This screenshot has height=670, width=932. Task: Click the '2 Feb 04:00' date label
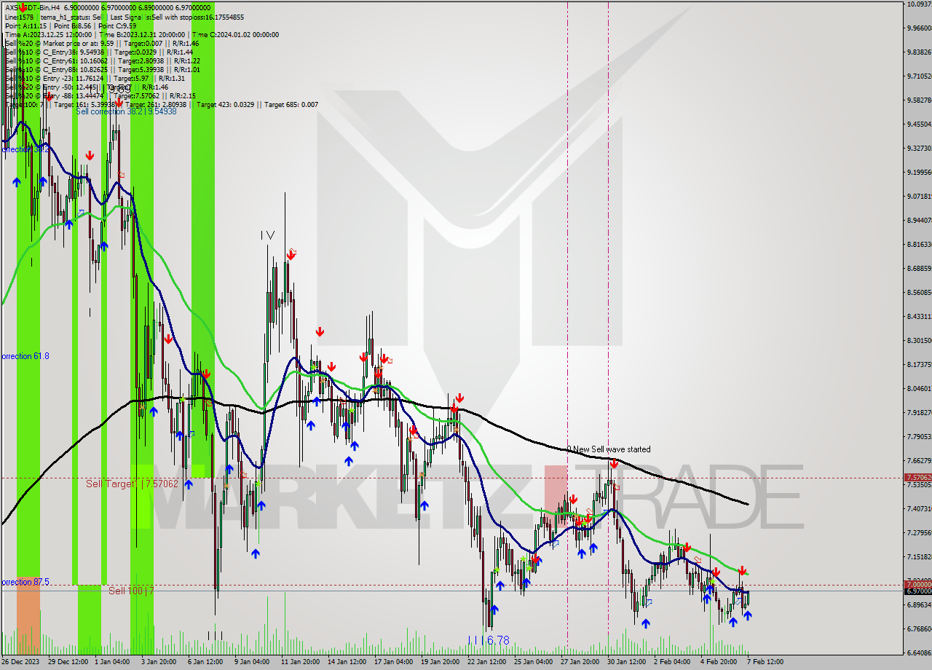click(x=672, y=662)
